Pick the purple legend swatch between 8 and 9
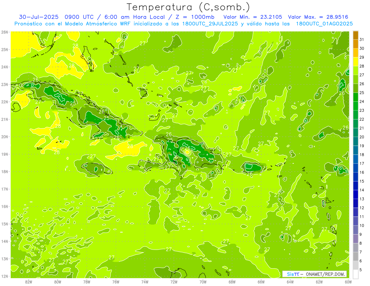 pyautogui.click(x=356, y=238)
